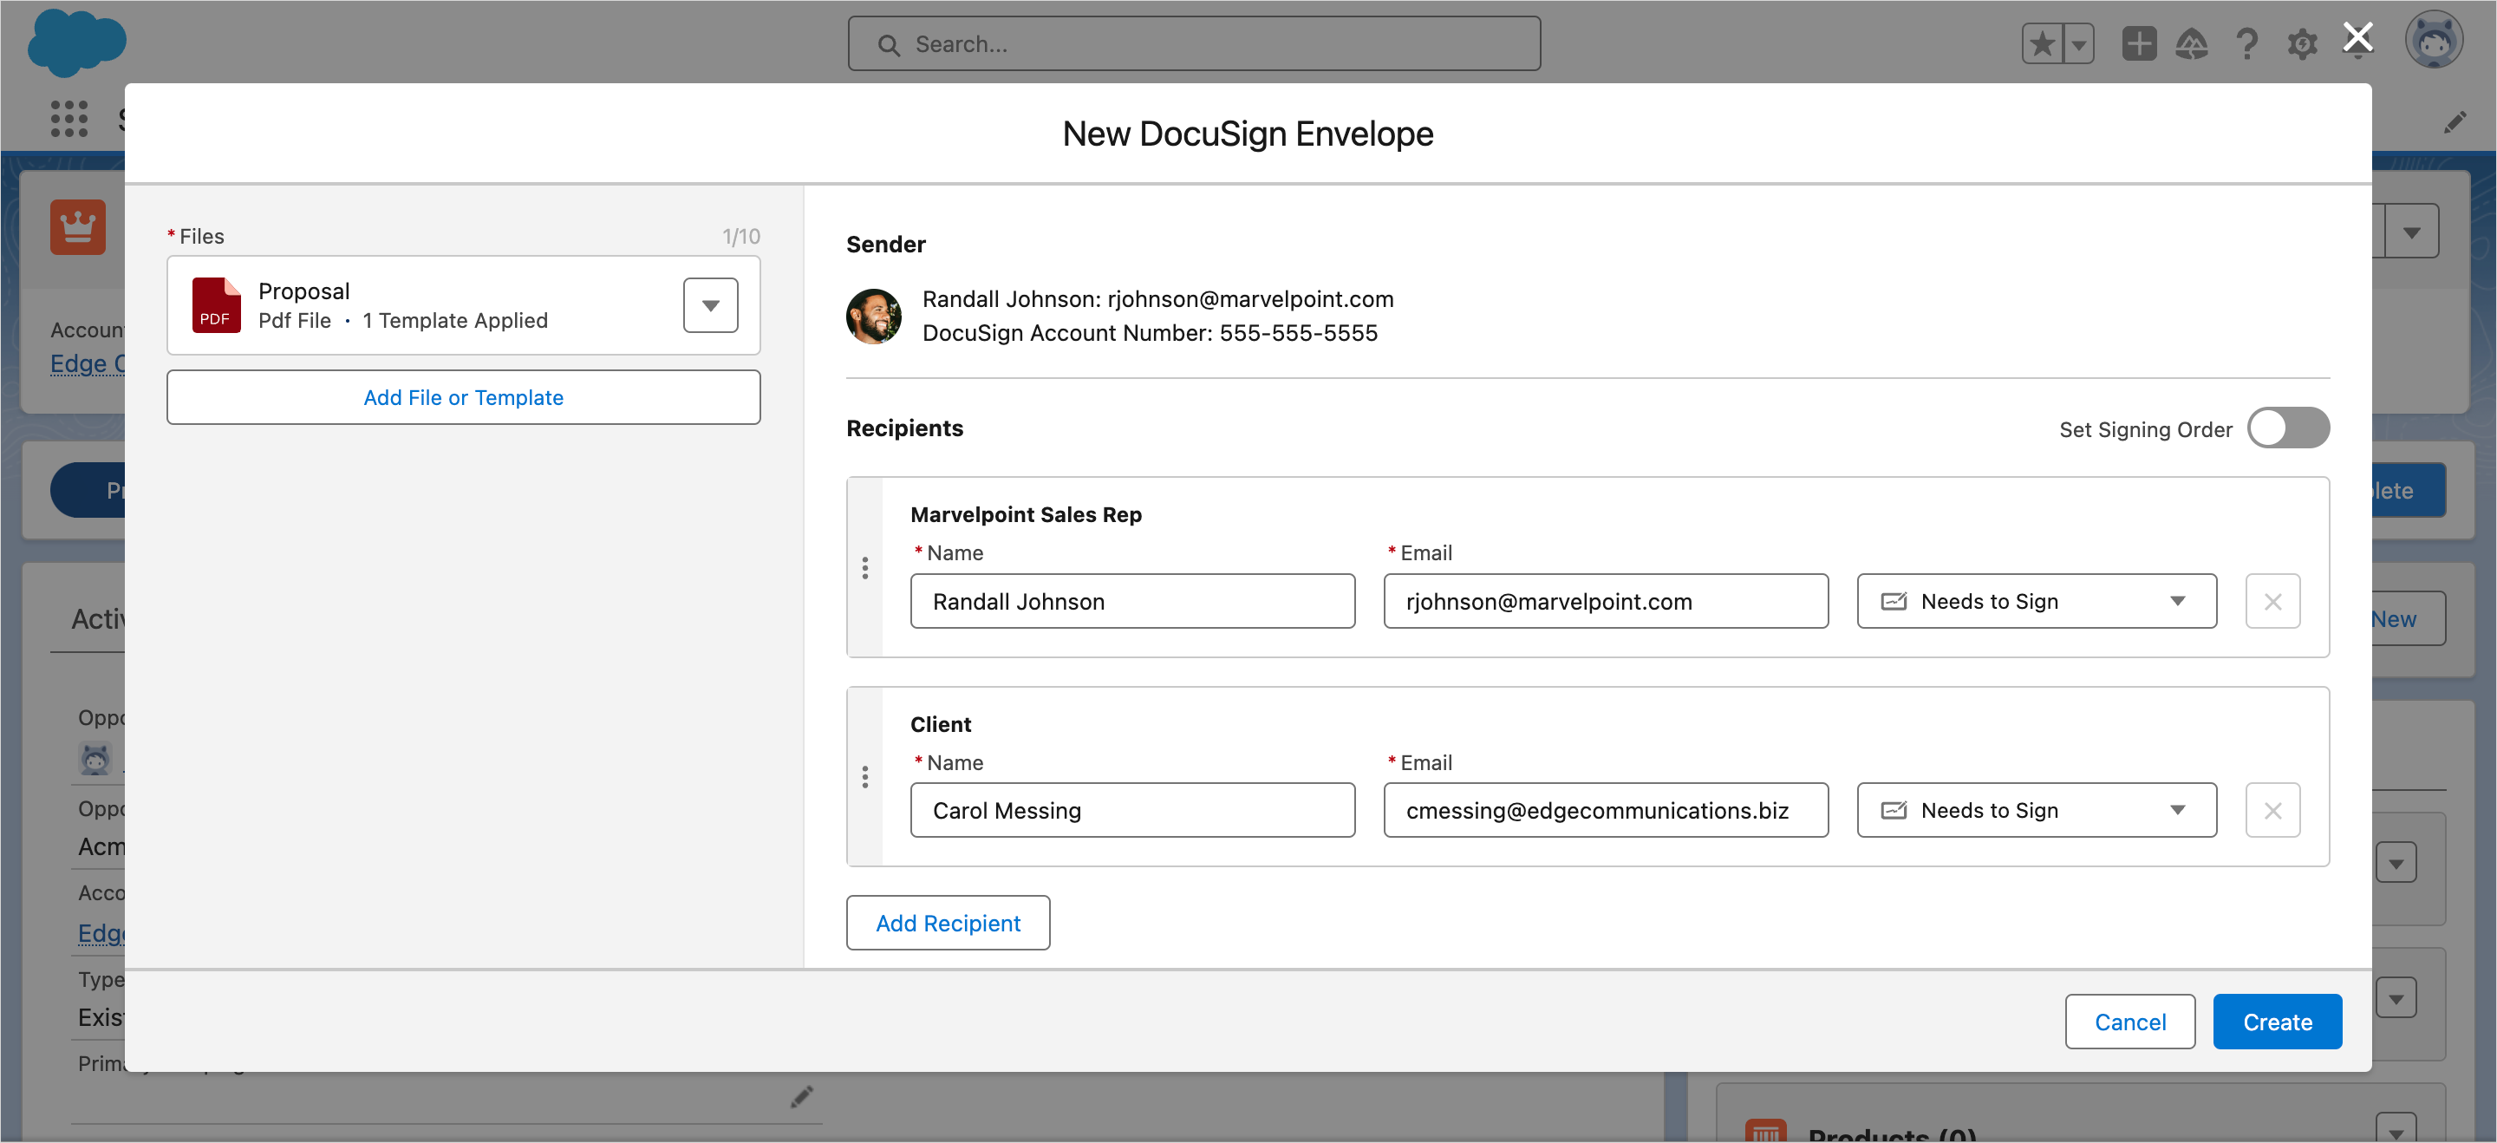2497x1143 pixels.
Task: Open Randall Johnson's Needs to Sign dropdown
Action: pyautogui.click(x=2036, y=602)
